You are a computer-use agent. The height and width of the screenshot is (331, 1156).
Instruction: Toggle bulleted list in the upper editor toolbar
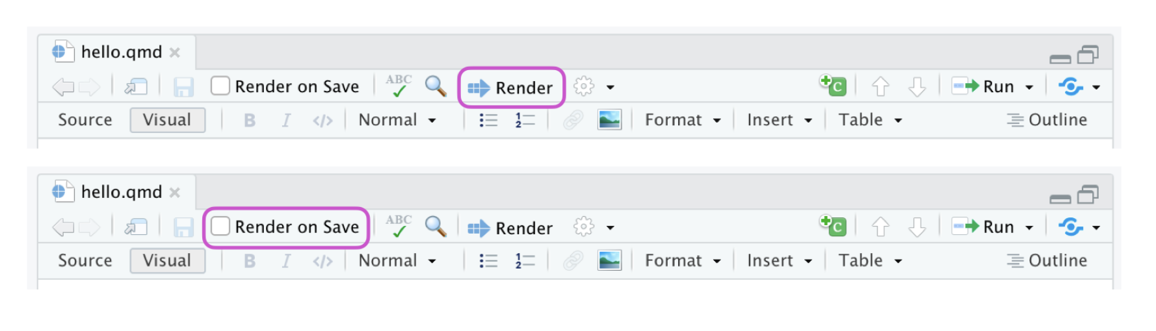[488, 120]
